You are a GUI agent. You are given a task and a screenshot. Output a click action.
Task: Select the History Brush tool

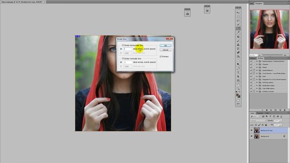pos(238,48)
